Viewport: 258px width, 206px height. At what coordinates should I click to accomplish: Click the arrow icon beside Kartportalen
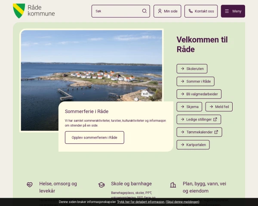point(182,145)
